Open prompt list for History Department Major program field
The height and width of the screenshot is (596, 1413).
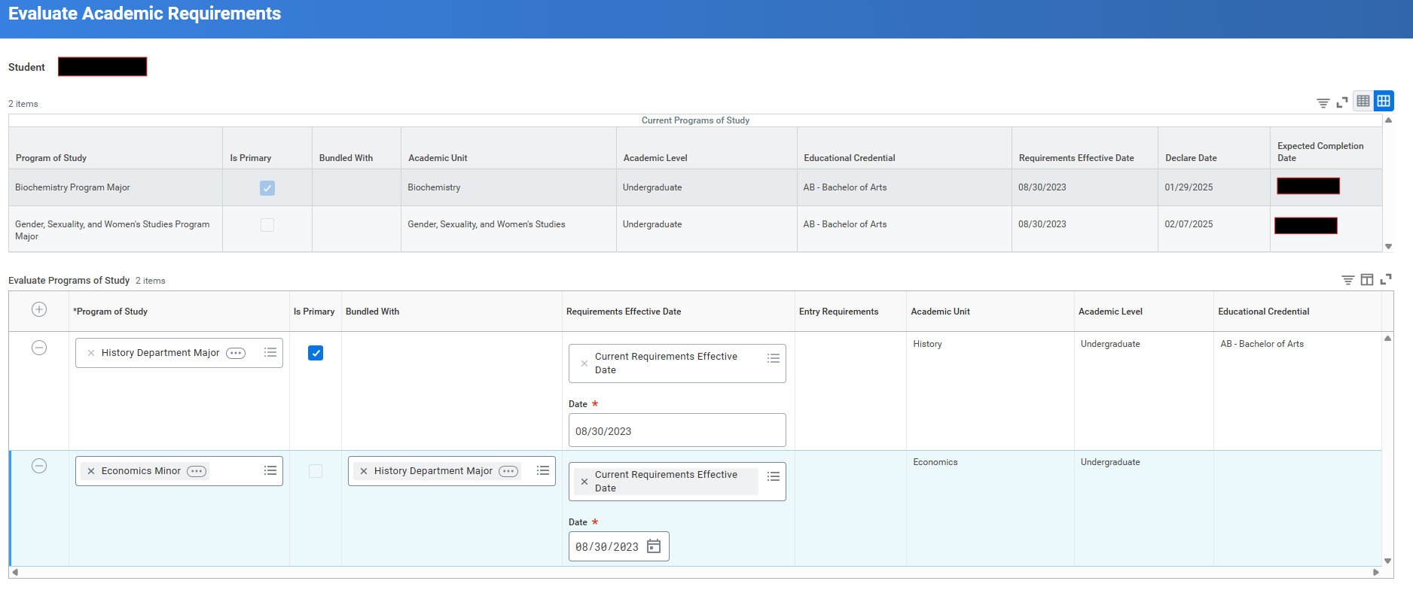(x=270, y=352)
